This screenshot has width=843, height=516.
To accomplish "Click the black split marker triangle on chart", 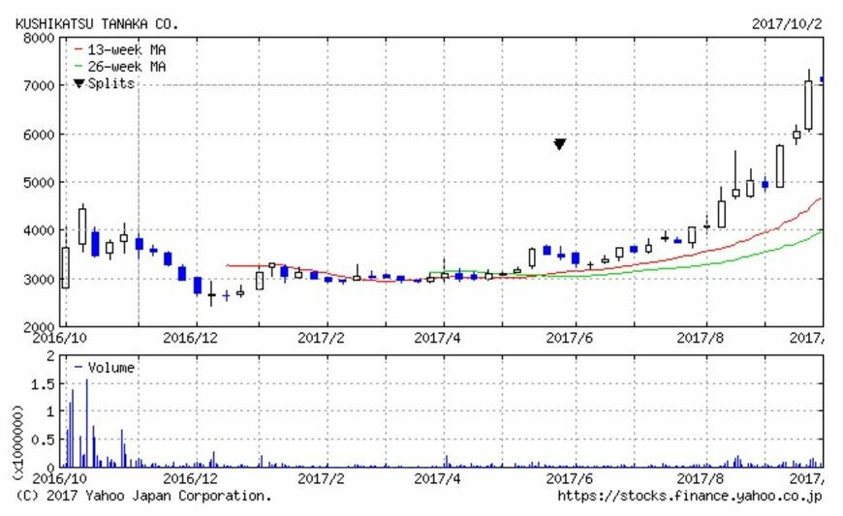I will [x=559, y=144].
